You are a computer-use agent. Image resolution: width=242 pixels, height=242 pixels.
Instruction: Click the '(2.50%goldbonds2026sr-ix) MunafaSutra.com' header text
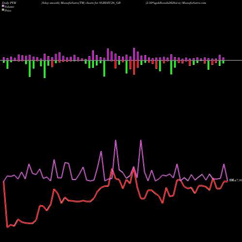(x=176, y=3)
